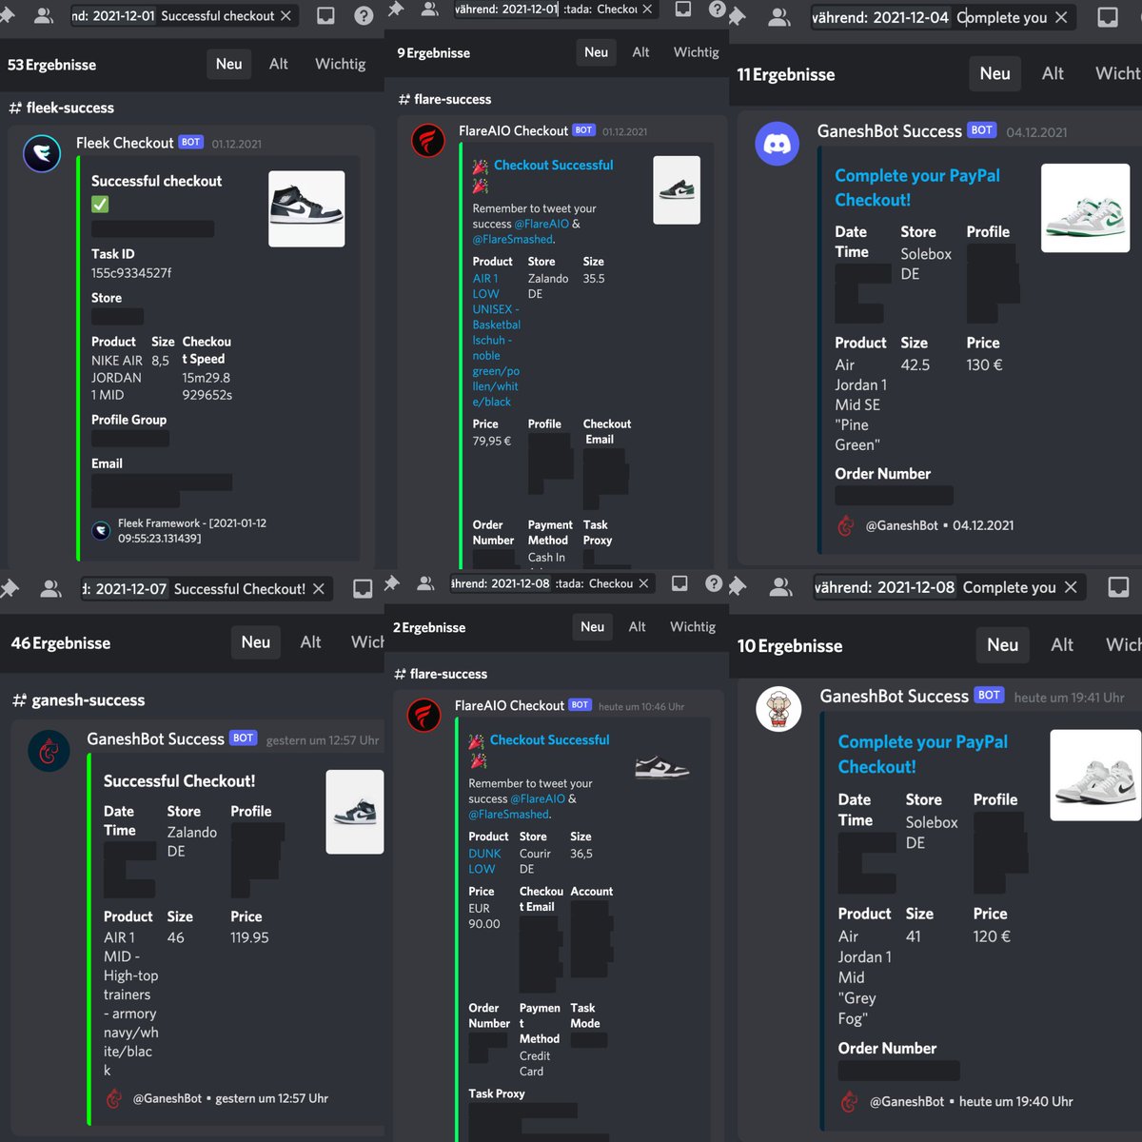Image resolution: width=1142 pixels, height=1142 pixels.
Task: Open inbox icon beside 2021-12-08 Complete you search
Action: pyautogui.click(x=1118, y=587)
